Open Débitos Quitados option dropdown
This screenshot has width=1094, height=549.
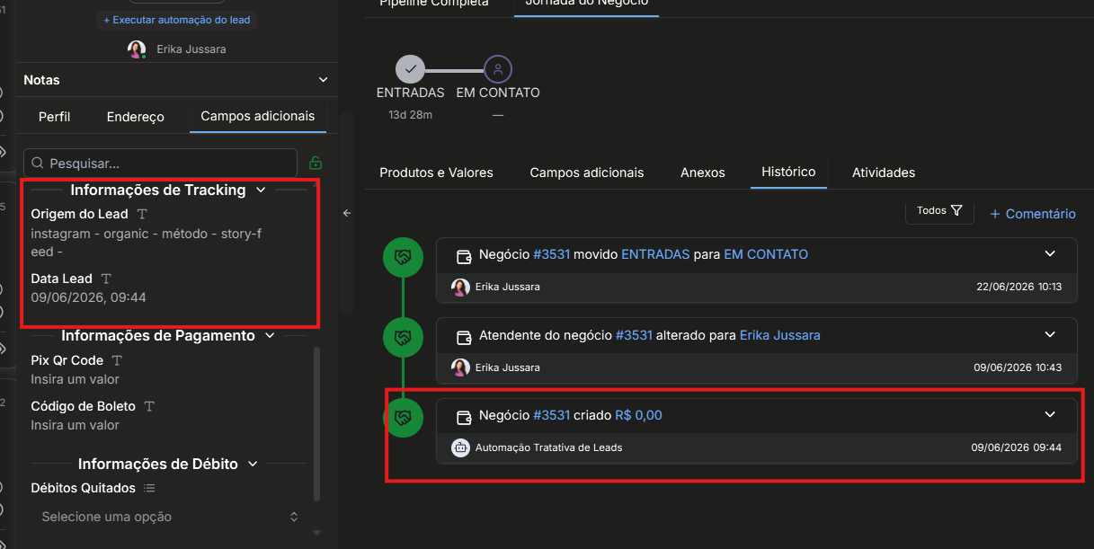tap(170, 517)
